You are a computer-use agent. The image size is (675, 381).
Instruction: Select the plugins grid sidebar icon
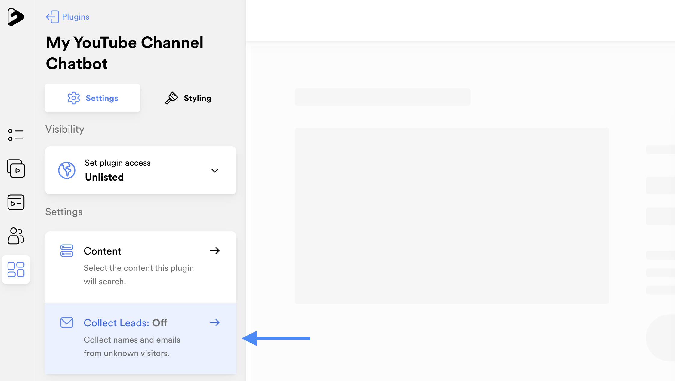16,270
